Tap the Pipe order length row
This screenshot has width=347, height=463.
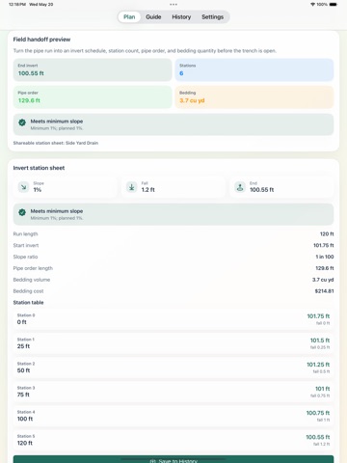(173, 268)
